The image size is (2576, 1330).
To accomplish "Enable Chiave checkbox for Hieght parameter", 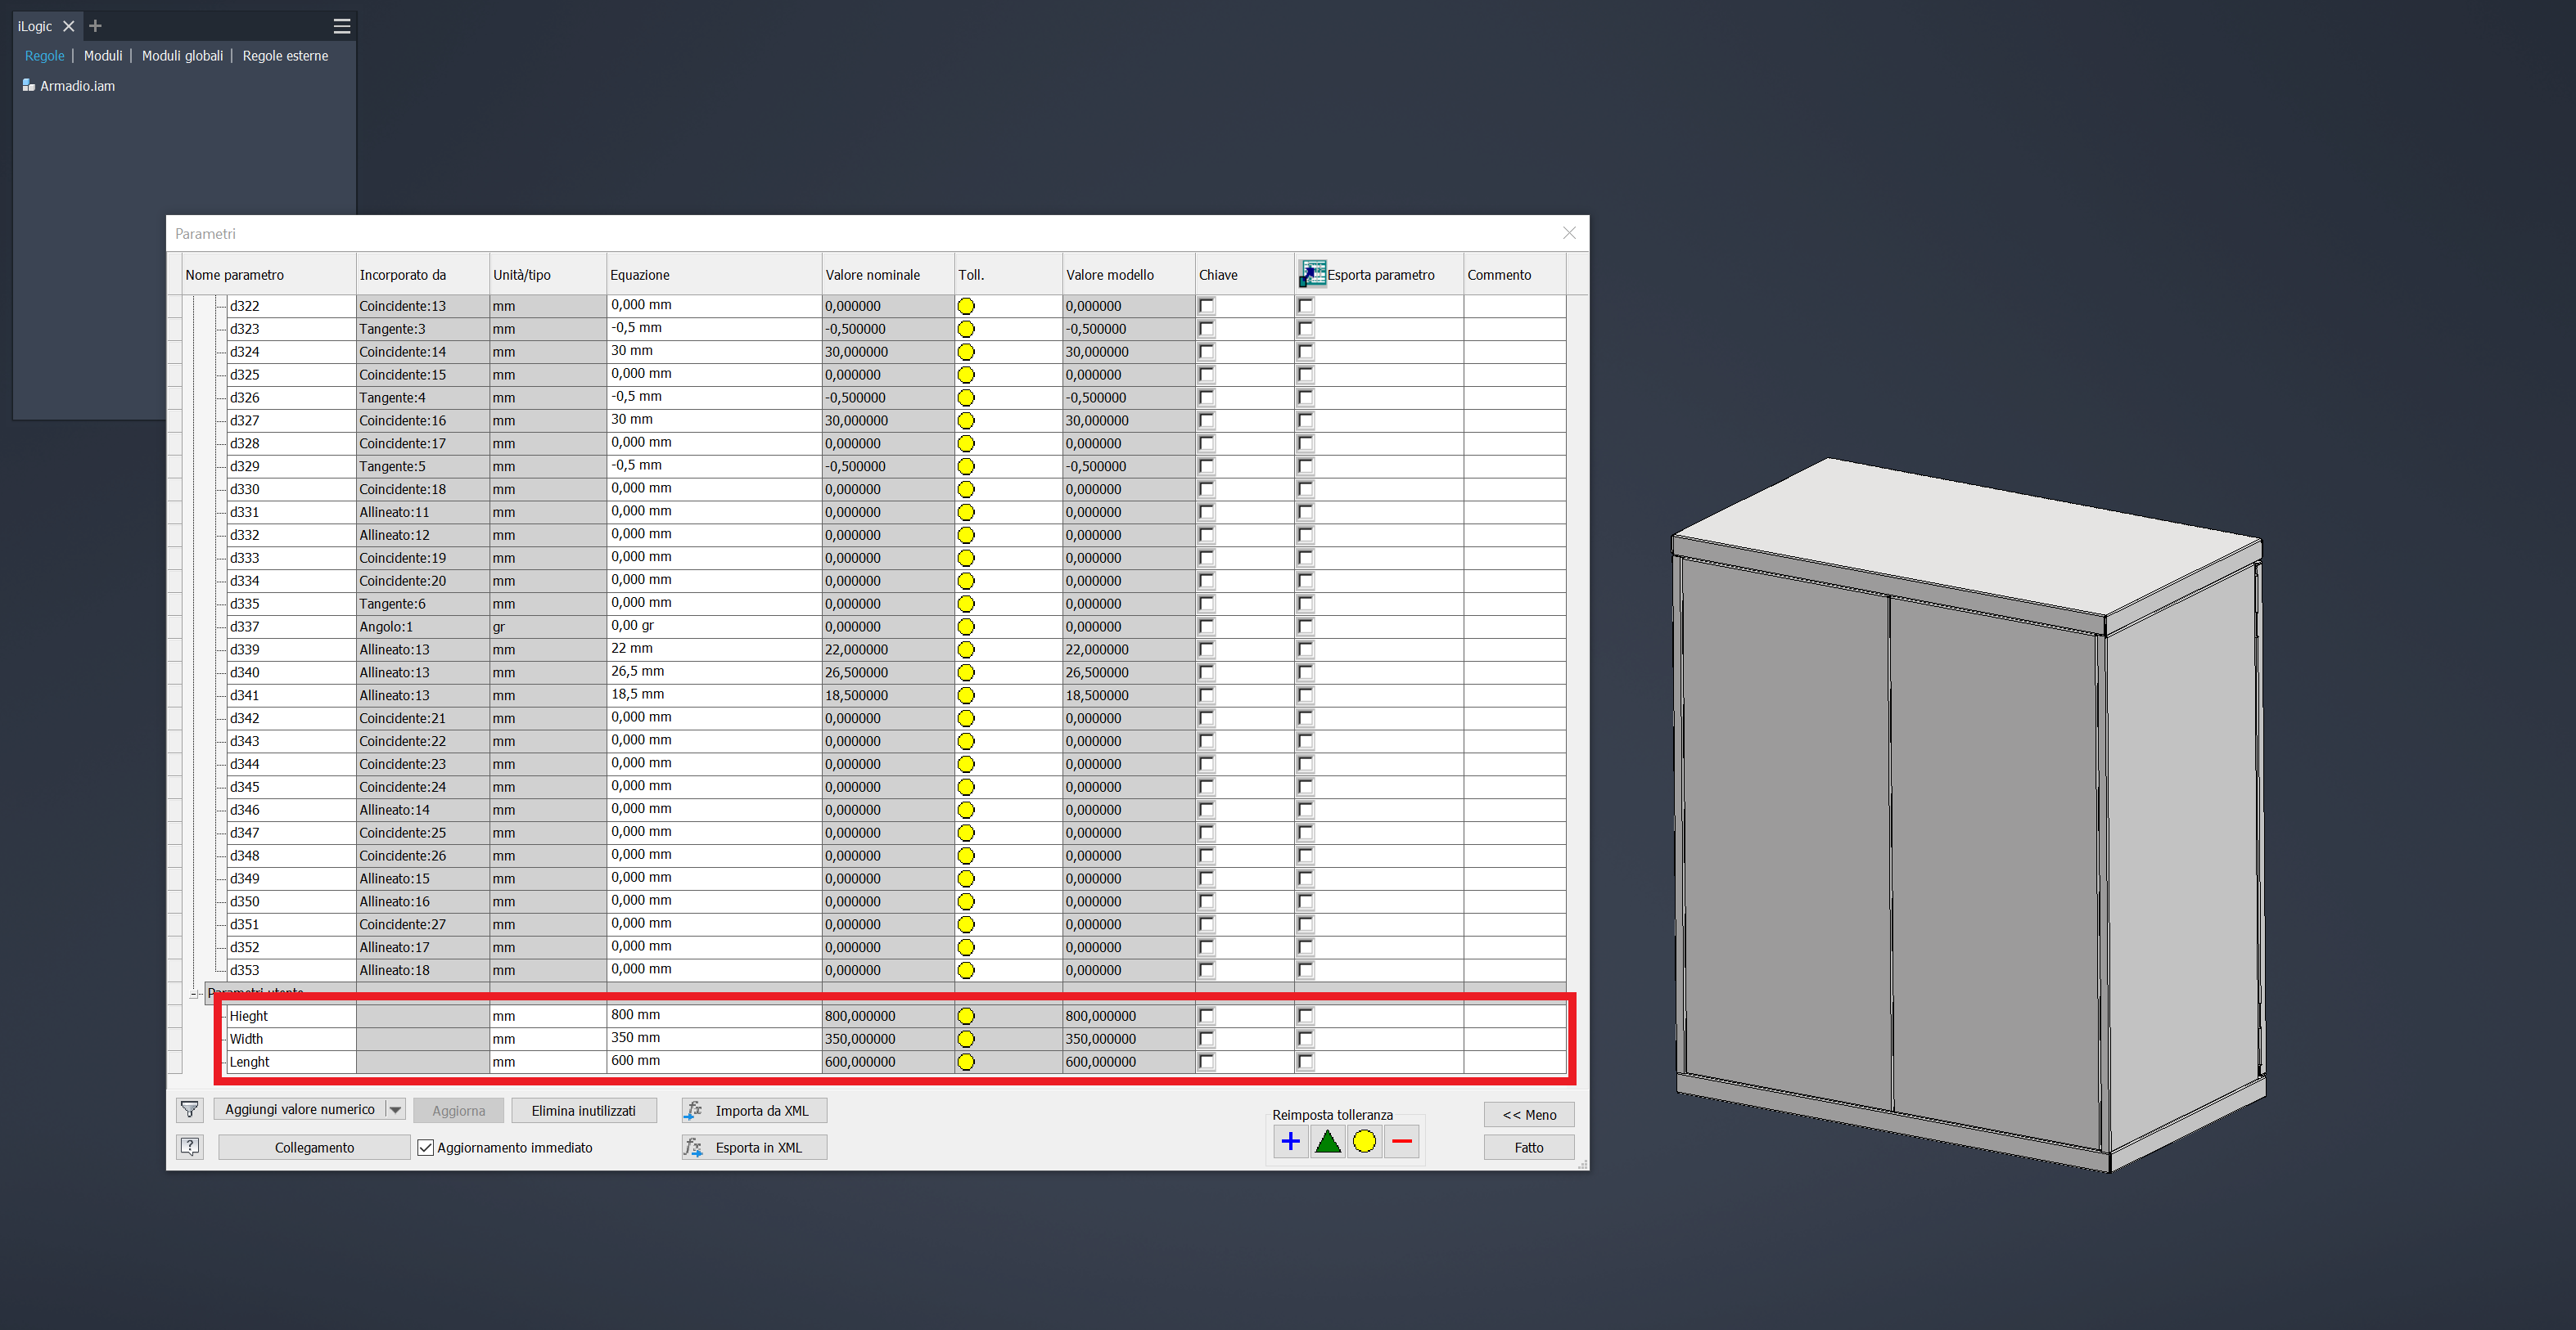I will (1207, 1016).
